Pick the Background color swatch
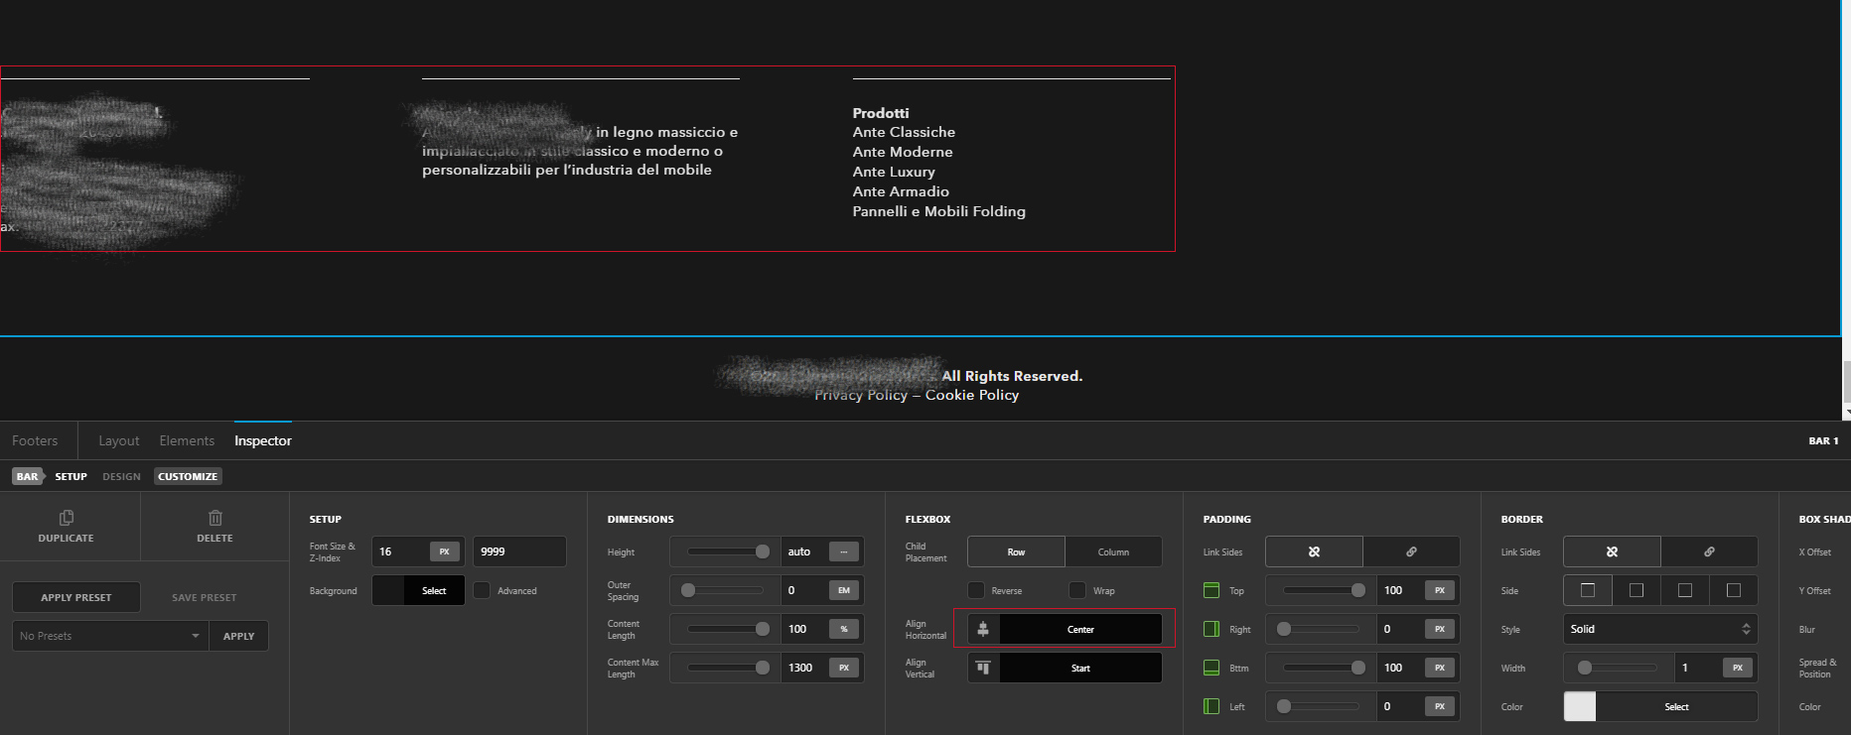Image resolution: width=1851 pixels, height=735 pixels. [388, 590]
